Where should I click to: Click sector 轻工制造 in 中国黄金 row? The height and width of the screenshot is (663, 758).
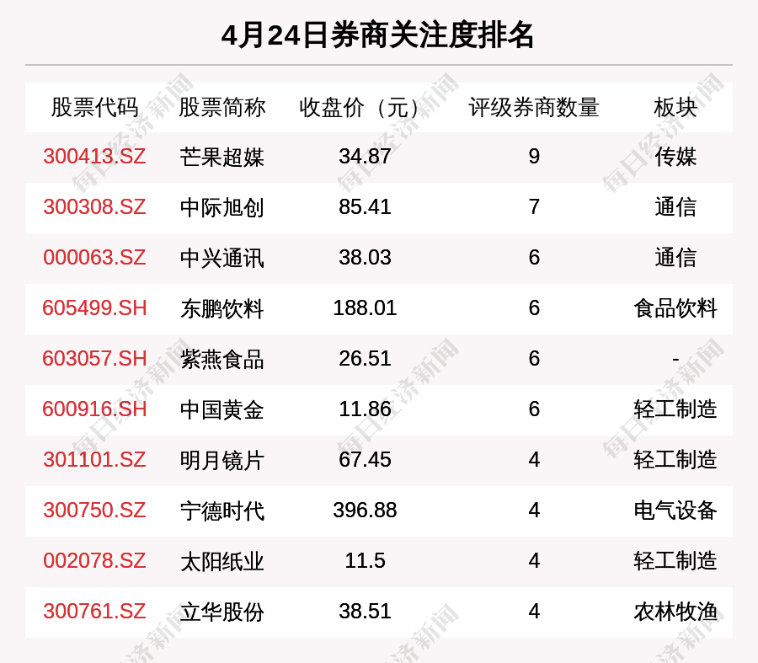point(675,409)
